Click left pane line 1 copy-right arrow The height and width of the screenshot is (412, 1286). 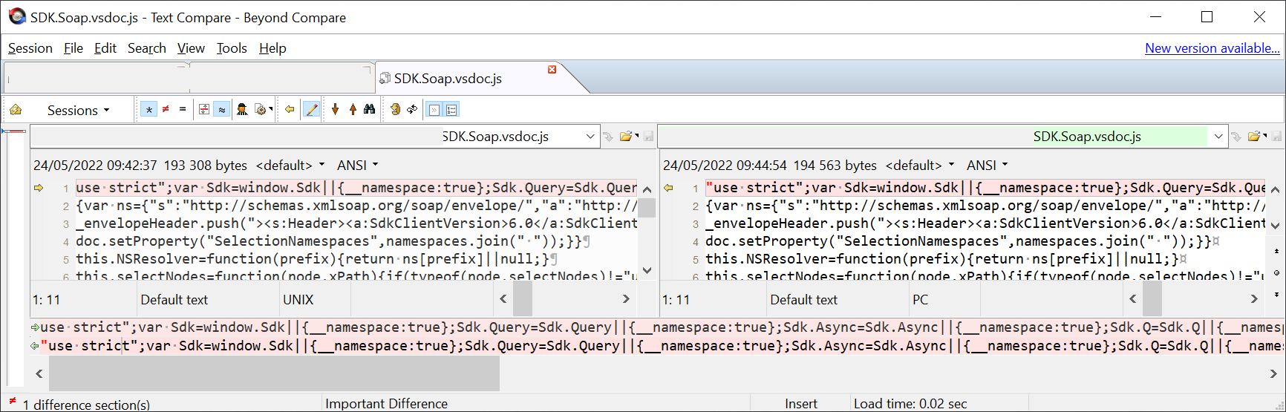pos(39,189)
